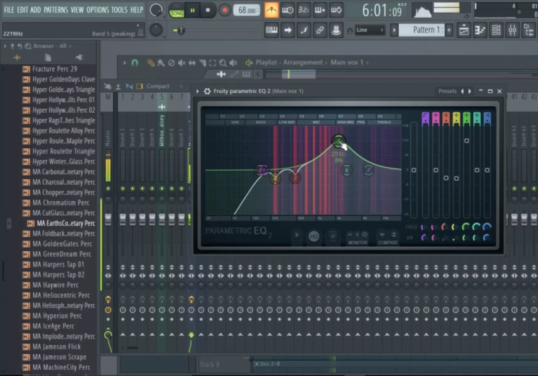Image resolution: width=538 pixels, height=376 pixels.
Task: Toggle playlist magnet snap icon
Action: [x=135, y=63]
